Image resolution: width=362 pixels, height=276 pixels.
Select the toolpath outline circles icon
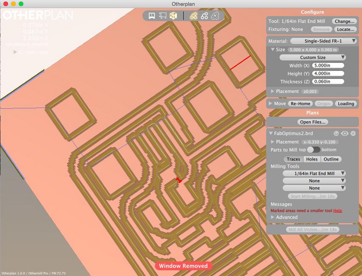pos(204,16)
